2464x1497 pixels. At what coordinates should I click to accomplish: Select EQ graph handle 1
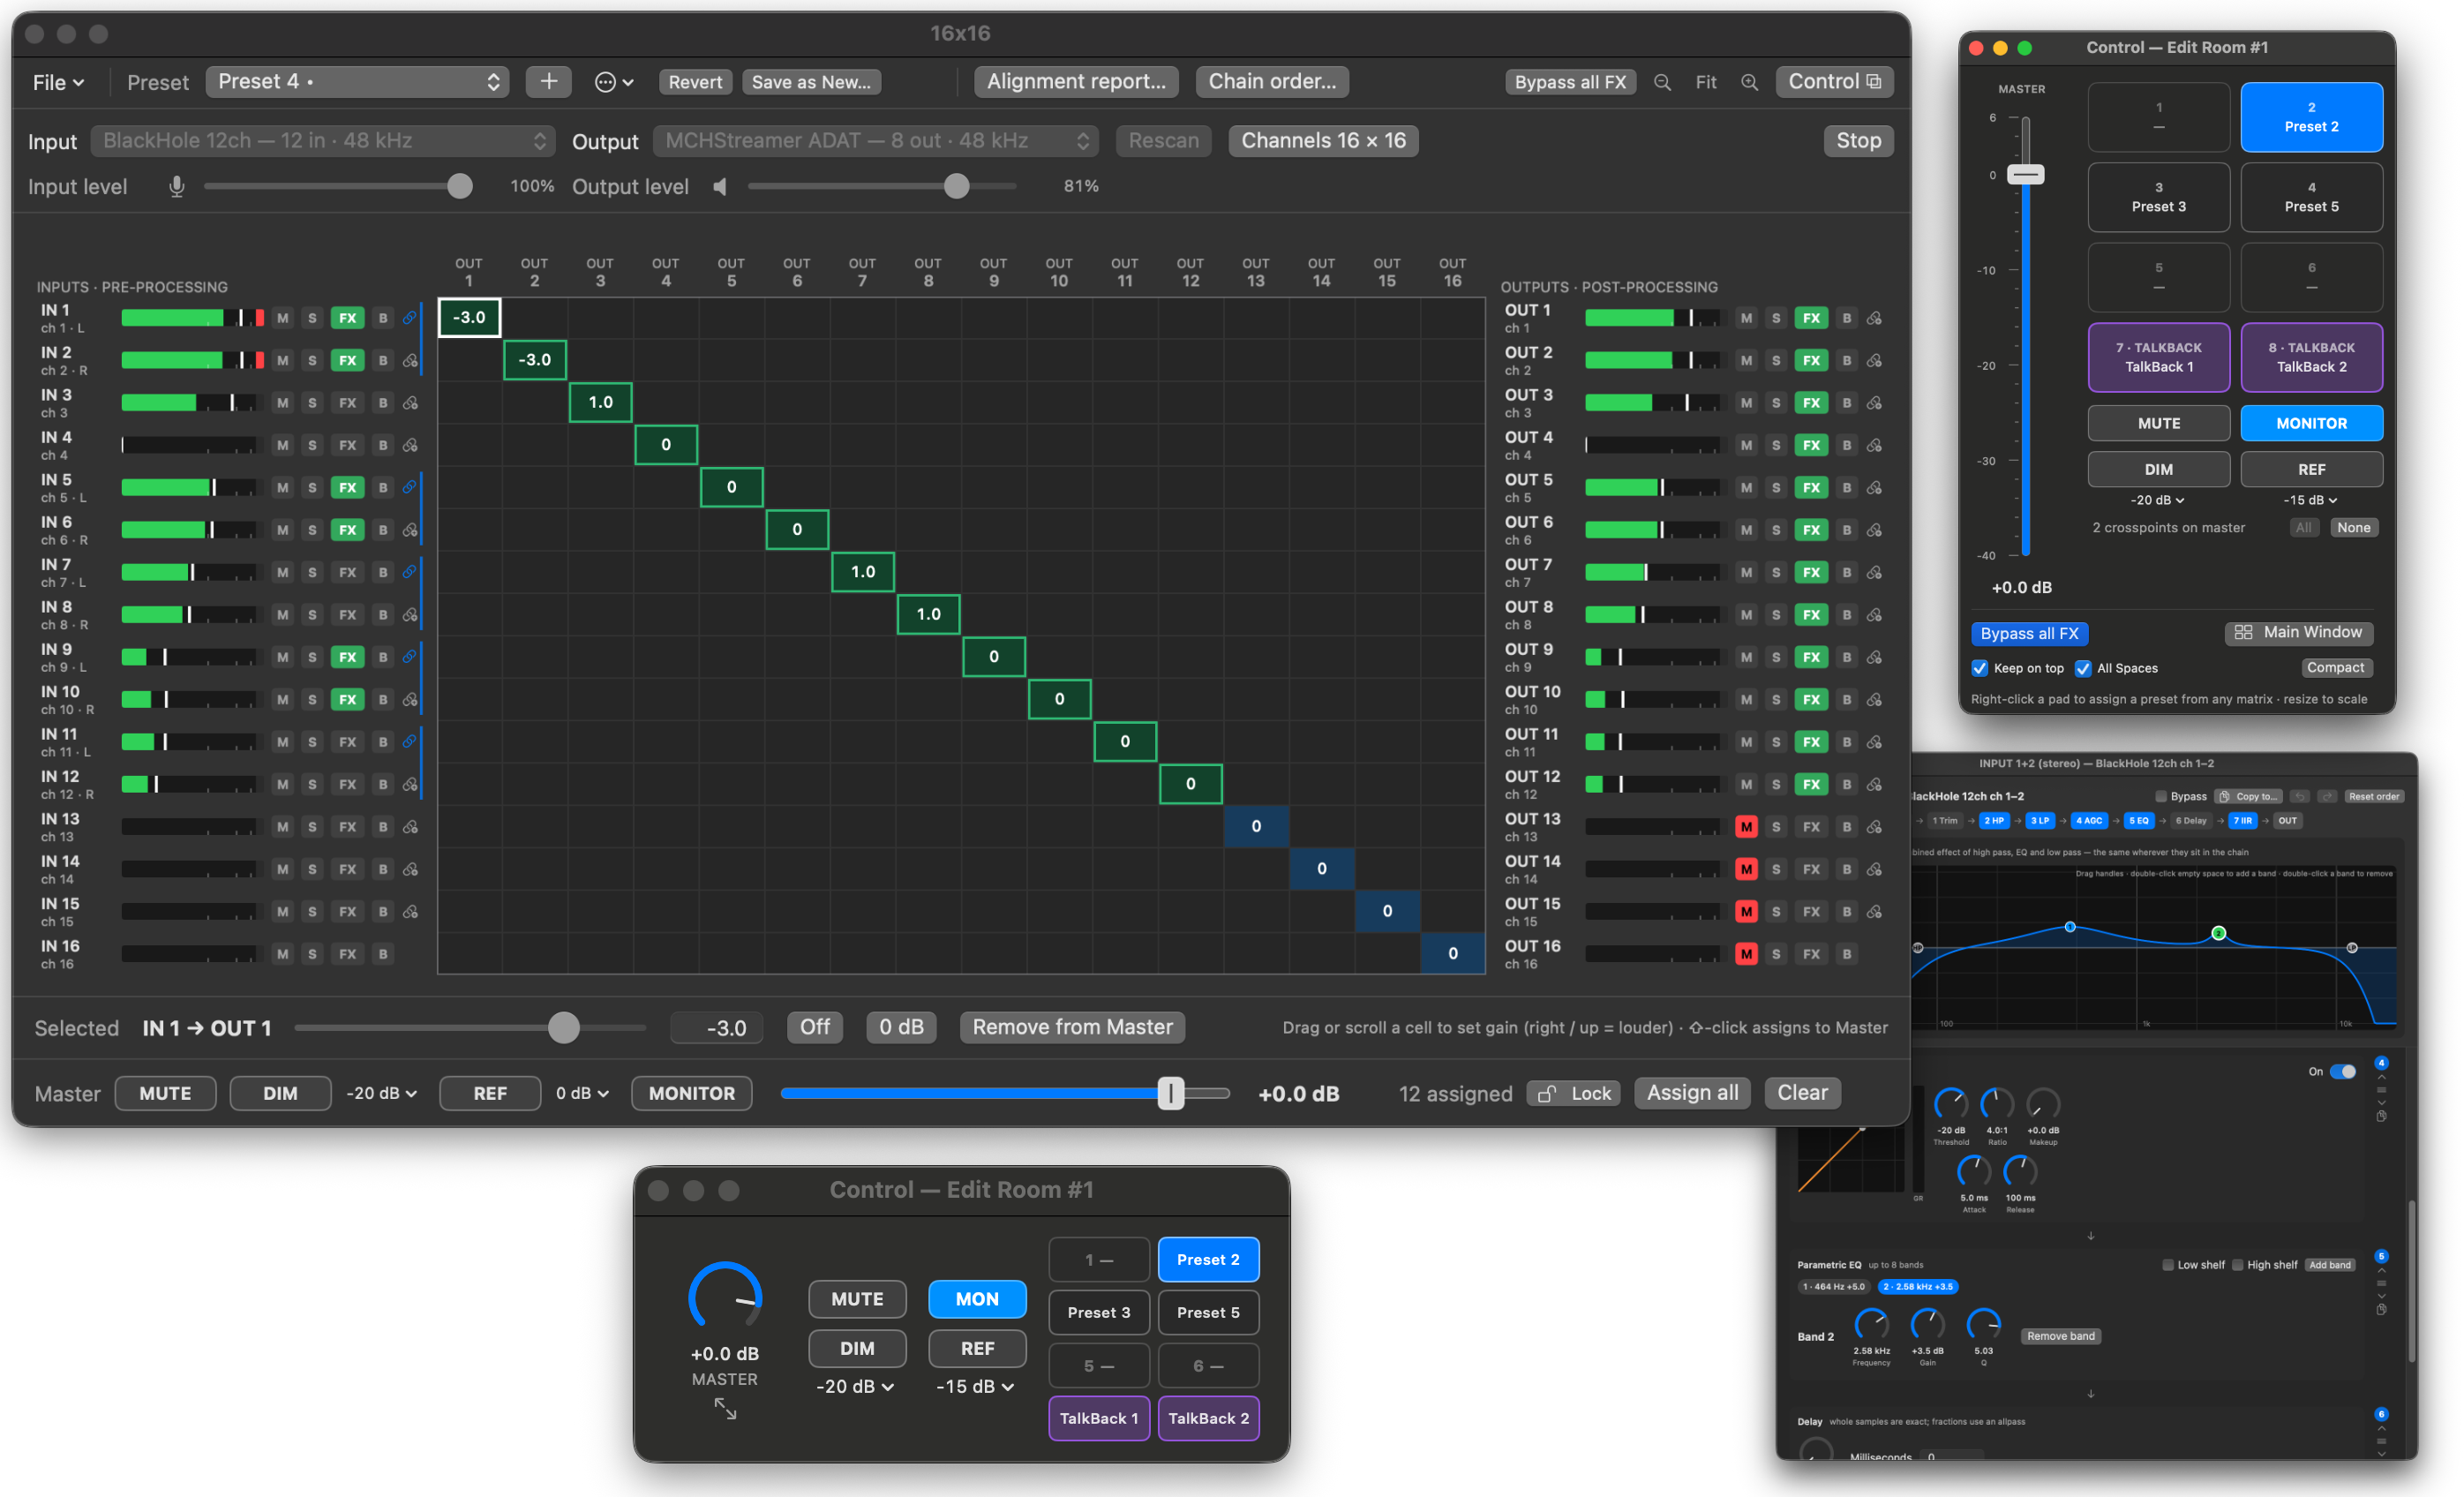[x=2070, y=927]
